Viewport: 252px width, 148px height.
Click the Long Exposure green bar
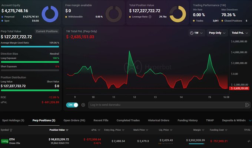(x=30, y=62)
